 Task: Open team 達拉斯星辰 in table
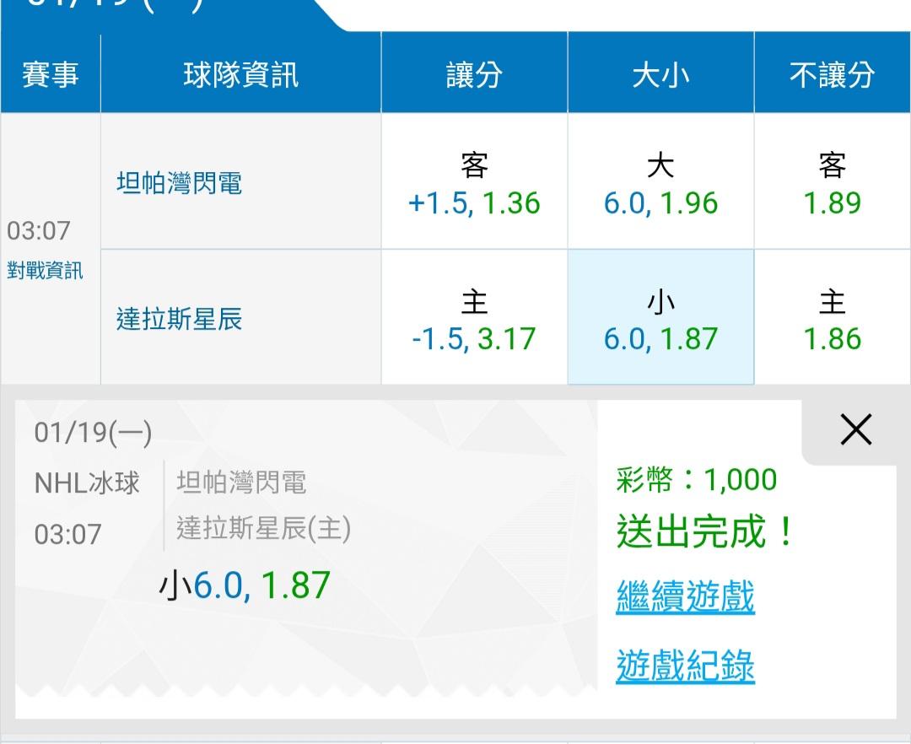(179, 319)
